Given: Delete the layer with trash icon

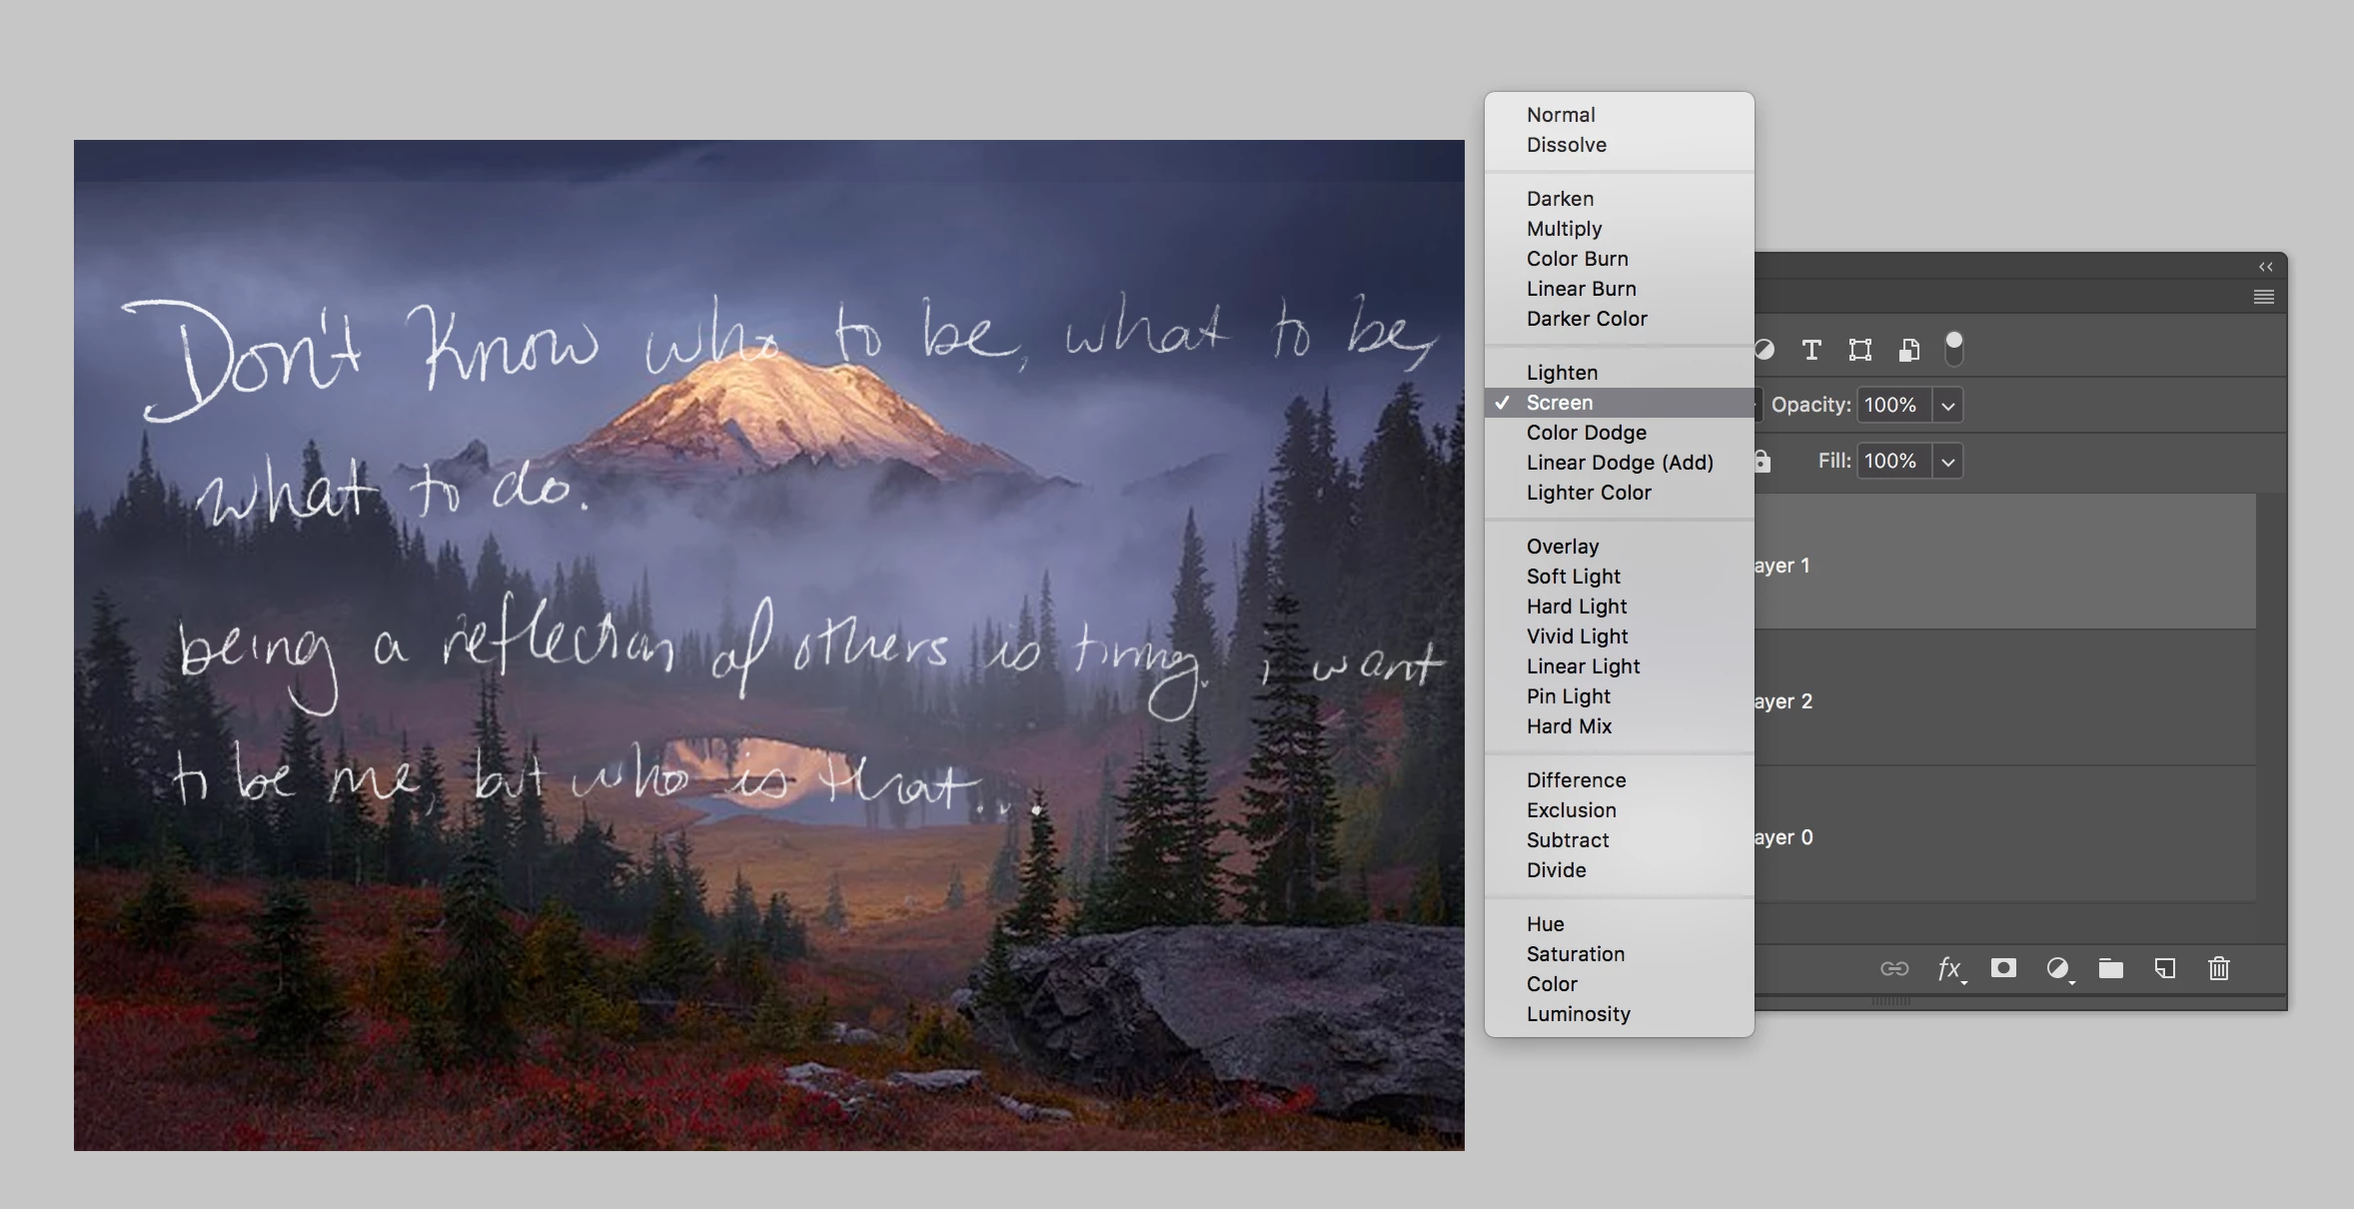Looking at the screenshot, I should 2218,968.
